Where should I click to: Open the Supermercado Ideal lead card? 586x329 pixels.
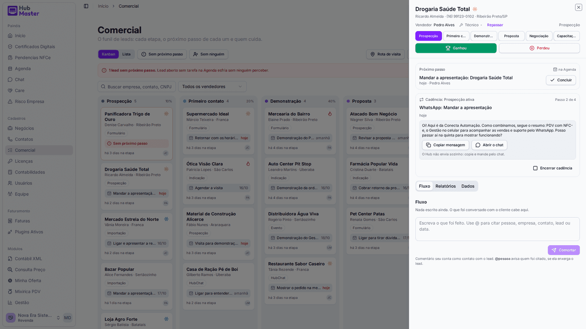(218, 131)
